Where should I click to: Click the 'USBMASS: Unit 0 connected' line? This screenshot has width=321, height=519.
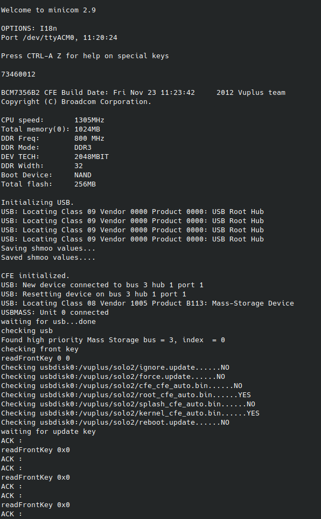(x=55, y=313)
